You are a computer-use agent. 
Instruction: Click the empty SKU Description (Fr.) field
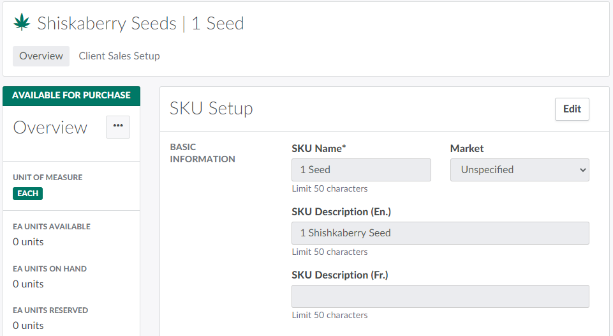pyautogui.click(x=440, y=296)
